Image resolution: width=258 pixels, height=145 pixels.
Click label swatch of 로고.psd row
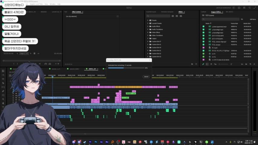(x=204, y=48)
